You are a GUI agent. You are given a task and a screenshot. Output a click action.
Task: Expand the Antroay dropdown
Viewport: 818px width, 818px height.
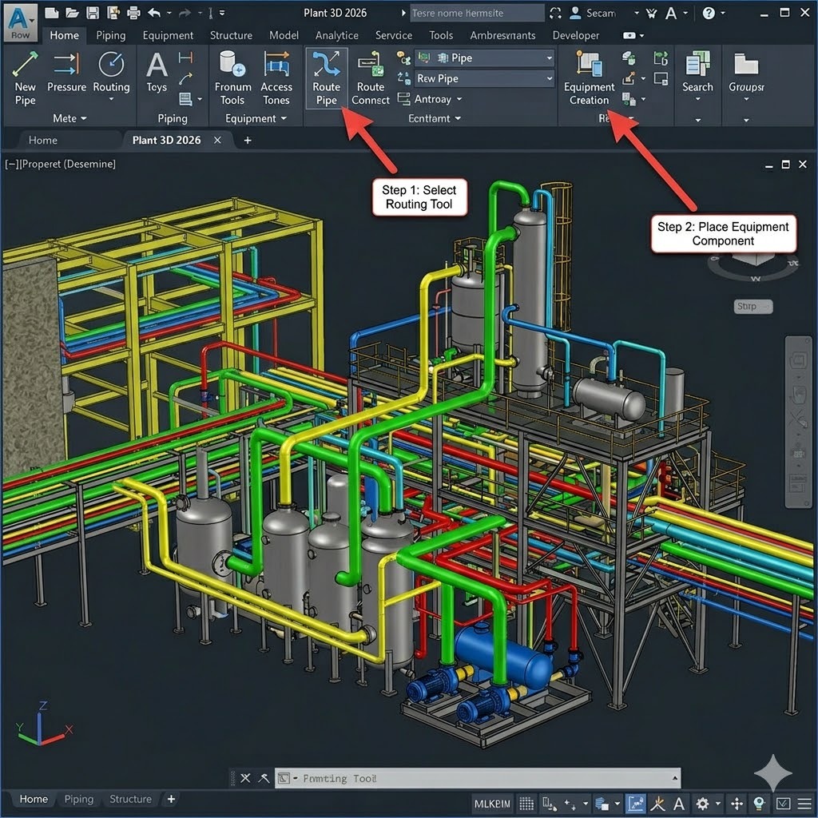pos(437,99)
